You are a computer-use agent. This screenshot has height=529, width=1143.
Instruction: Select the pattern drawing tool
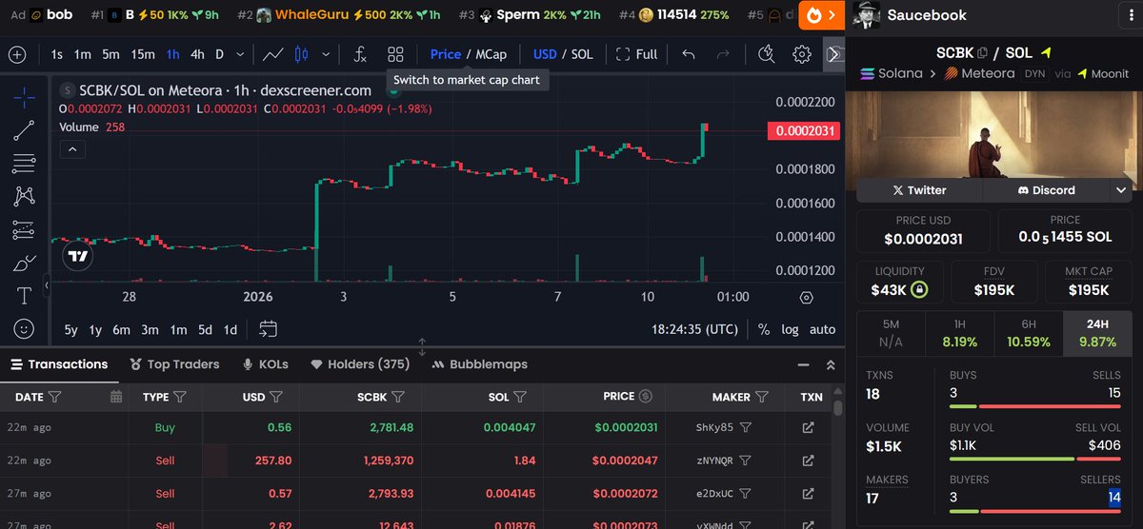pos(25,196)
